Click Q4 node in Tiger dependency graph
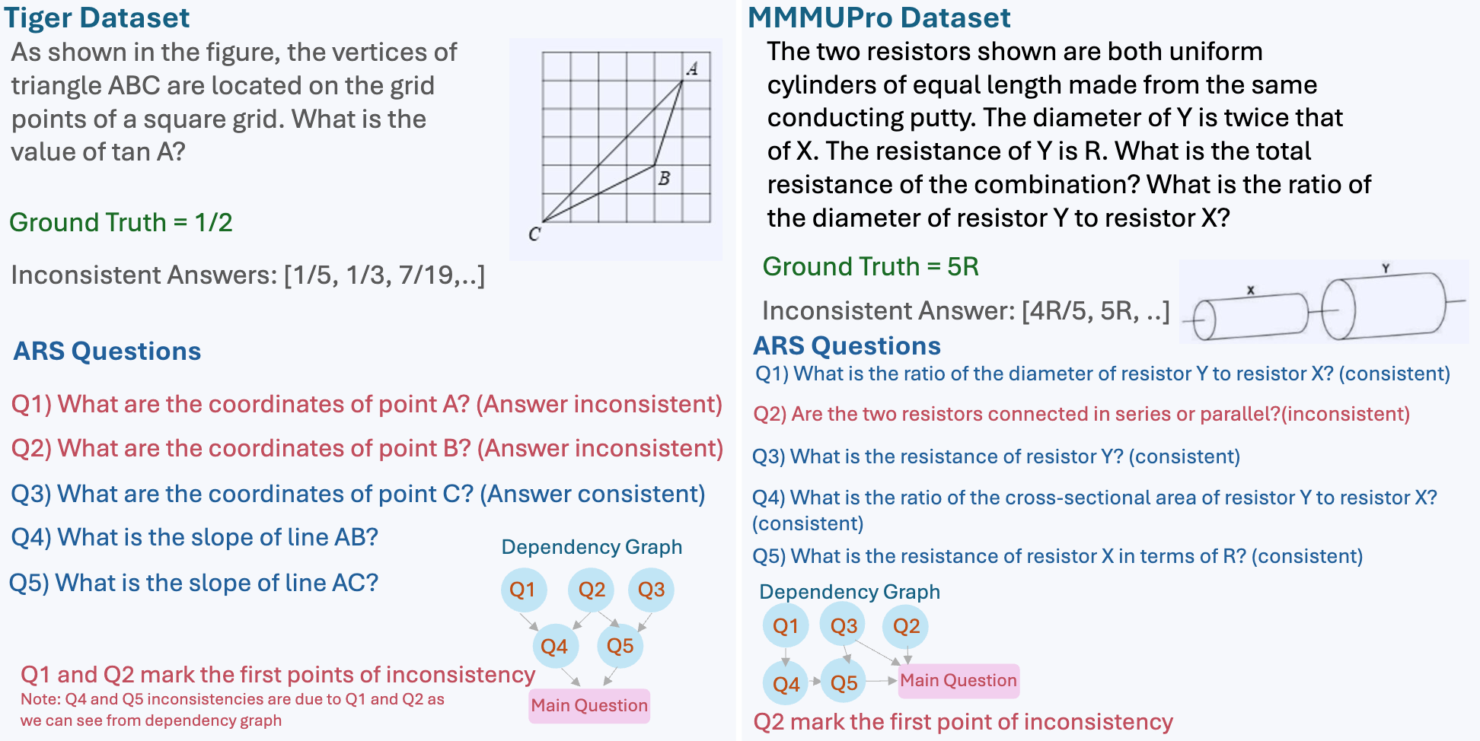This screenshot has height=741, width=1480. [x=554, y=647]
